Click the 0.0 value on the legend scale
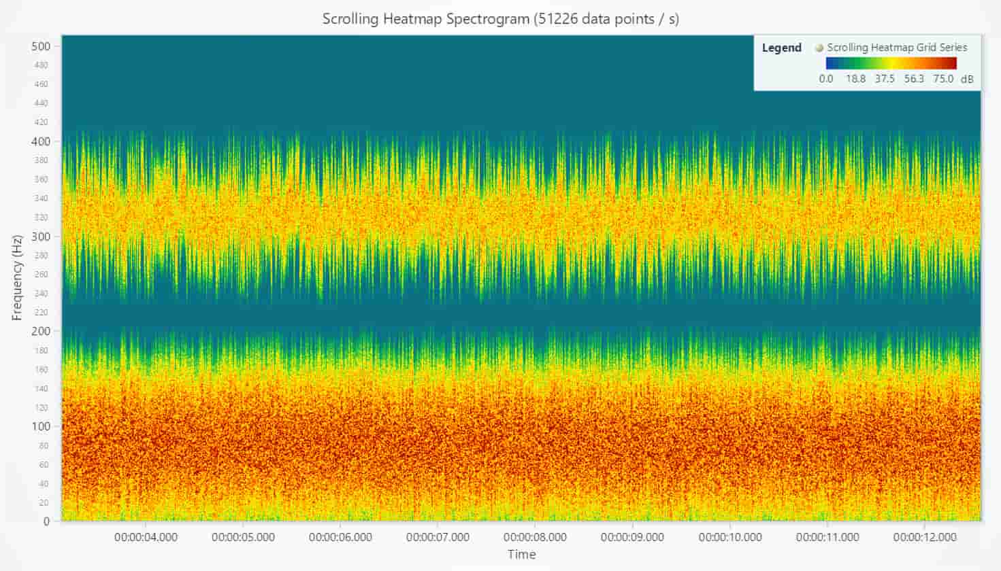 coord(826,79)
